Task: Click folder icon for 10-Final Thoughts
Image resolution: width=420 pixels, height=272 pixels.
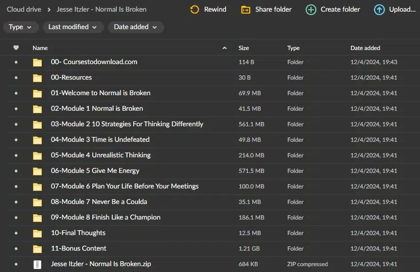Action: (x=37, y=233)
